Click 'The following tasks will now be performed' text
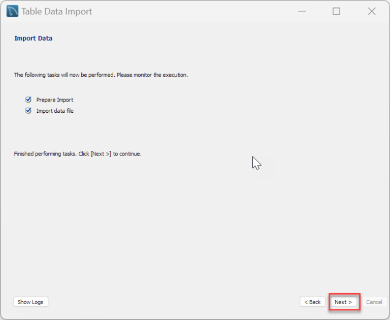390x320 pixels. click(101, 75)
